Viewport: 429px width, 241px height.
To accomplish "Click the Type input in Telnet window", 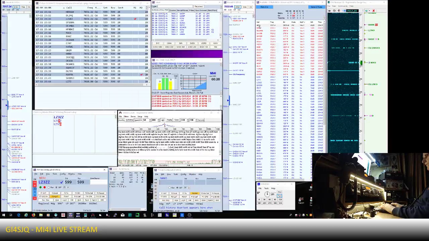I will [x=175, y=6].
